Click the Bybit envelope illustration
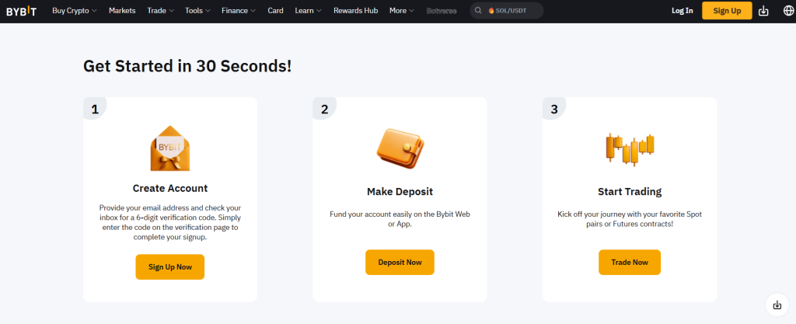 170,148
